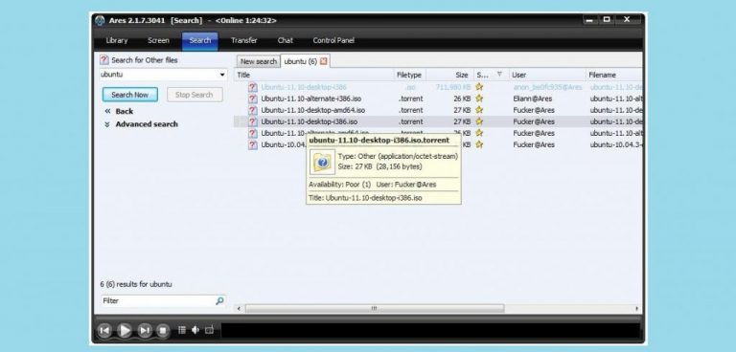
Task: Go Back using the double chevron
Action: pos(107,111)
